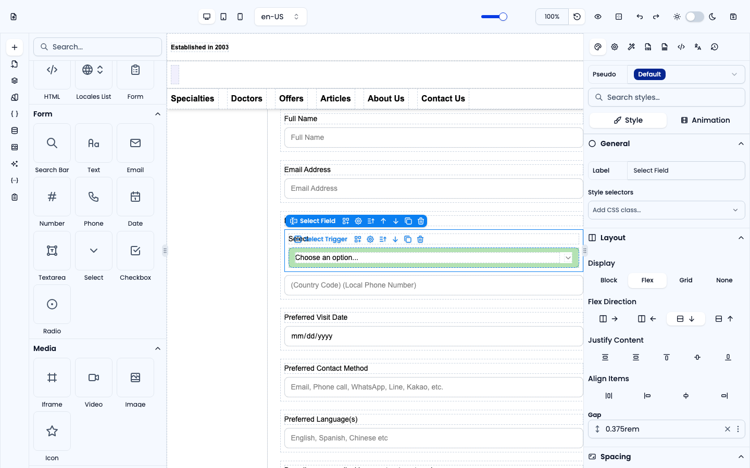Screen dimensions: 750x468
Task: Duplicate the Select Field element
Action: [408, 221]
